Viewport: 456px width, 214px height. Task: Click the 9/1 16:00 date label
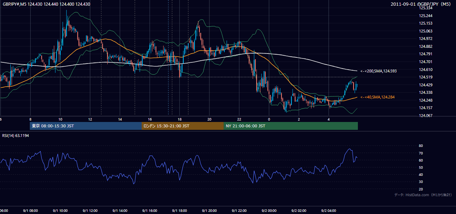pos(150,210)
